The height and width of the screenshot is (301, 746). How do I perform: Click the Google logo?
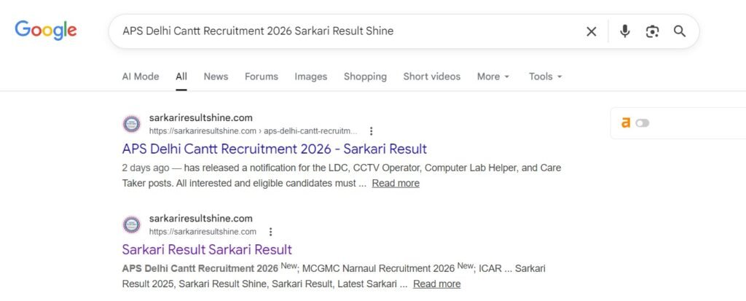[x=46, y=31]
